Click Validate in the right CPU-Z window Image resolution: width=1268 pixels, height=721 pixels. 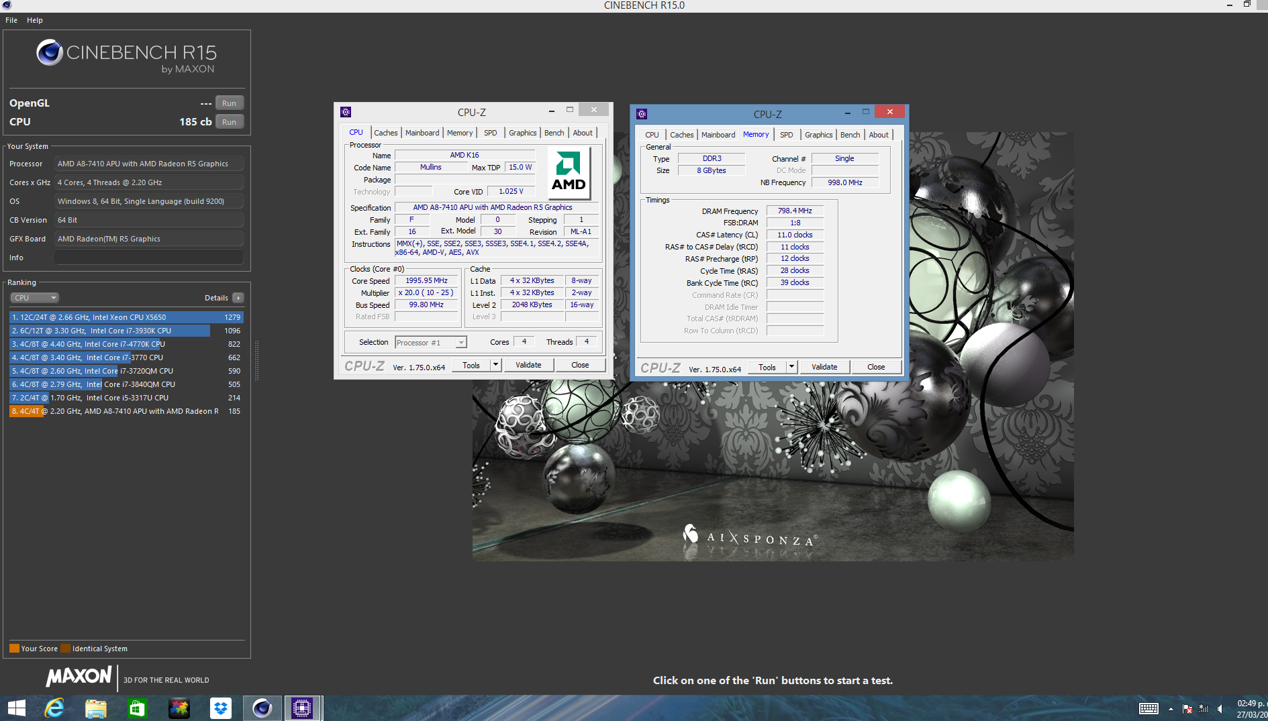[824, 368]
